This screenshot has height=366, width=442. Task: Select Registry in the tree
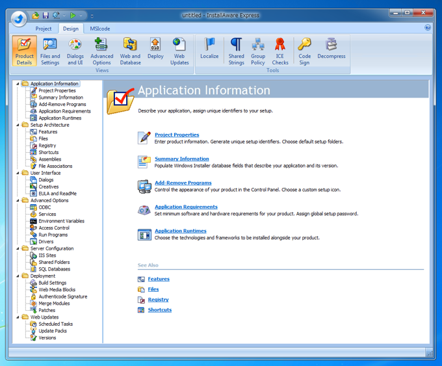point(47,146)
